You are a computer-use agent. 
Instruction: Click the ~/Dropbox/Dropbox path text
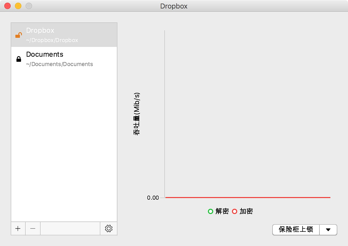coord(52,40)
